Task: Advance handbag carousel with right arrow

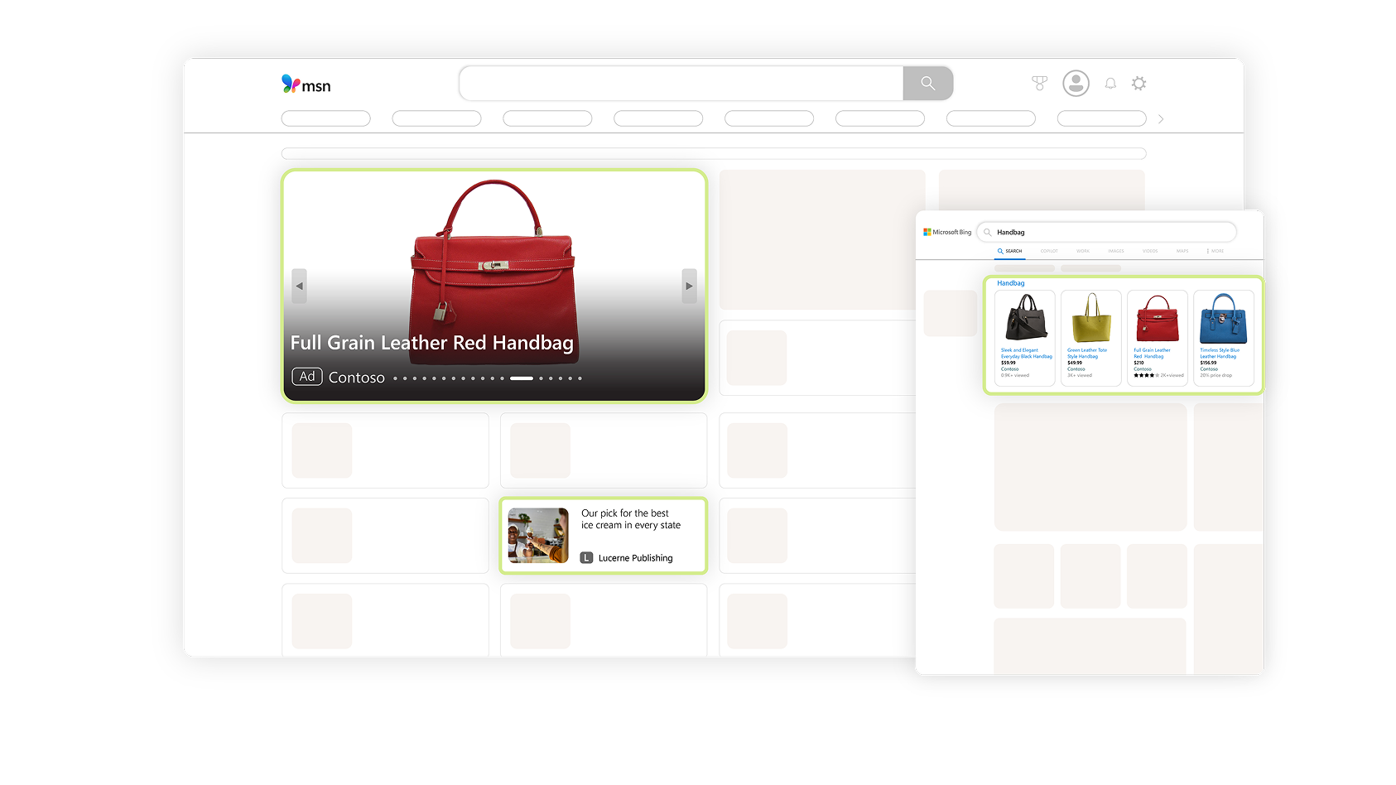Action: point(689,286)
